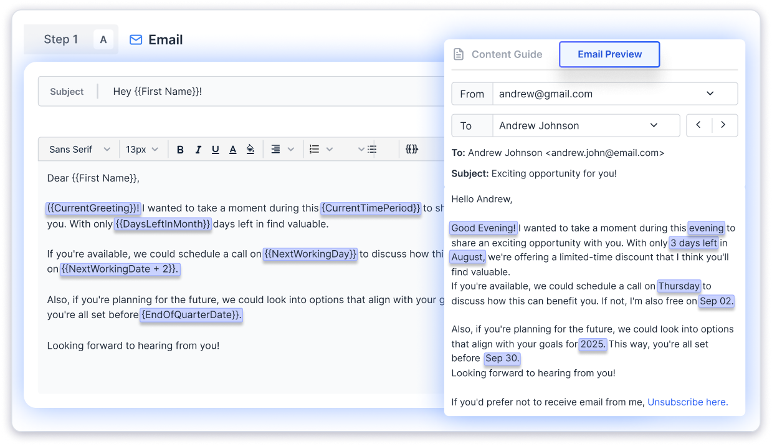Screen dimensions: 772x446
Task: Insert a numbered list
Action: pos(315,150)
